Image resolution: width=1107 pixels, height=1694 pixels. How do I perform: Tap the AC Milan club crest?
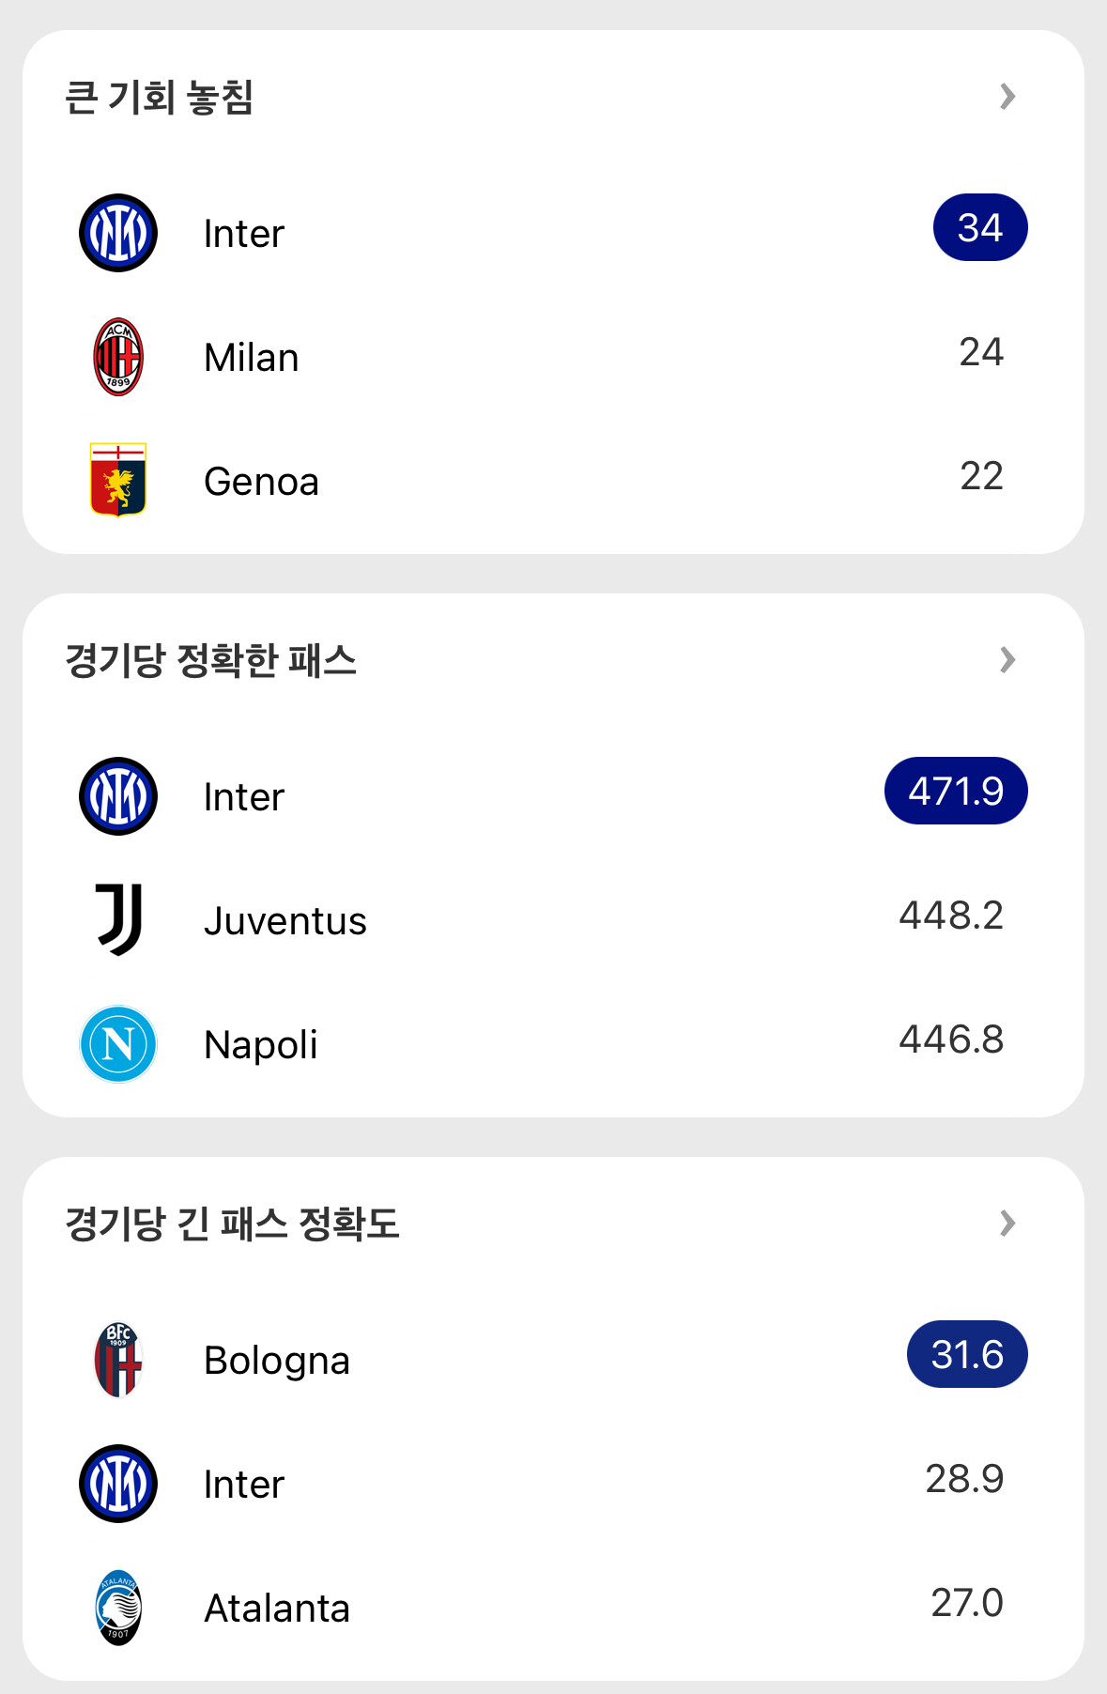118,357
